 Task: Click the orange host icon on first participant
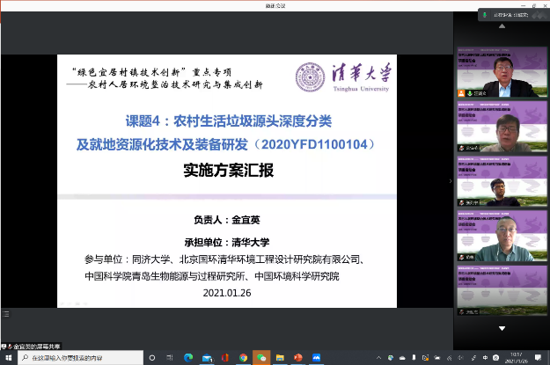459,91
